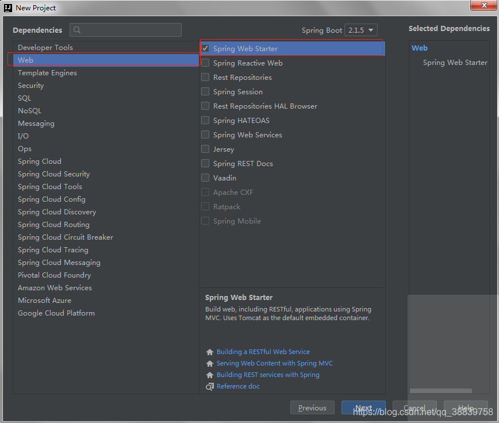Click the search magnifier icon in Dependencies field
Viewport: 499px width, 423px height.
[x=76, y=30]
